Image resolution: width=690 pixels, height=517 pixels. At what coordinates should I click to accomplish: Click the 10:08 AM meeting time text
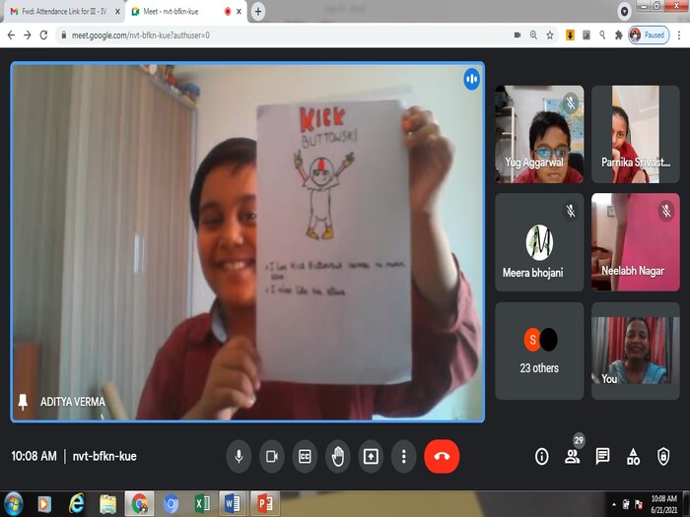[x=34, y=456]
